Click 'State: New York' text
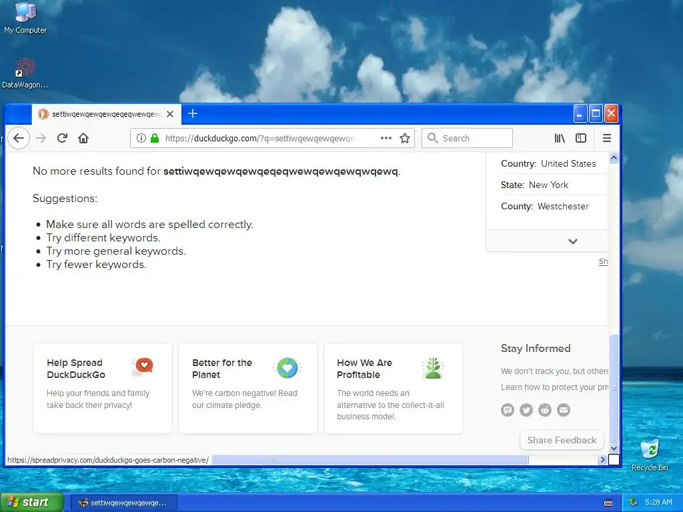Image resolution: width=683 pixels, height=512 pixels. [534, 185]
